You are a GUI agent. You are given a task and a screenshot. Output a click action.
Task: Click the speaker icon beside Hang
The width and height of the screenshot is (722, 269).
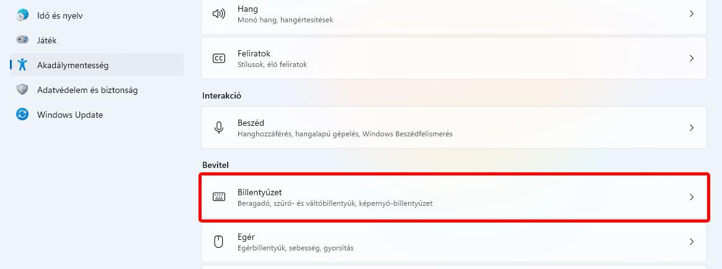218,14
